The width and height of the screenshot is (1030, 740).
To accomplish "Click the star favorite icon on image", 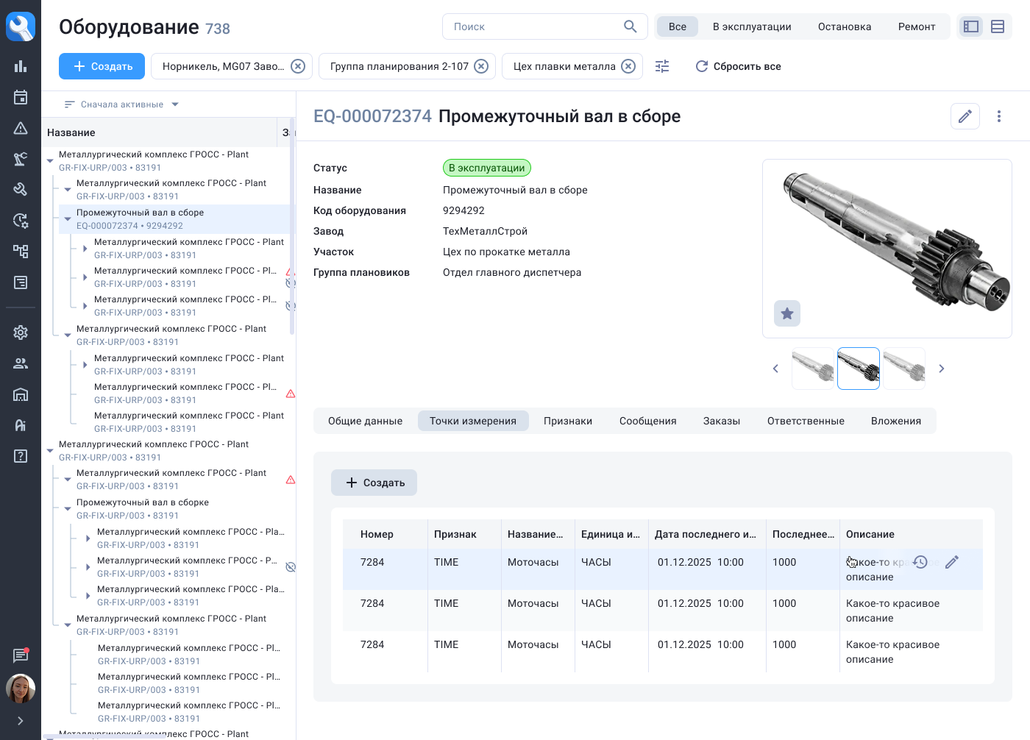I will pyautogui.click(x=786, y=313).
